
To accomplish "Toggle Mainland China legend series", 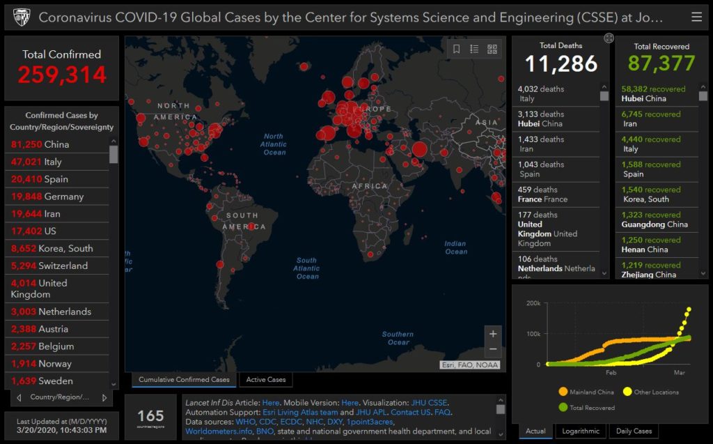I will 586,392.
